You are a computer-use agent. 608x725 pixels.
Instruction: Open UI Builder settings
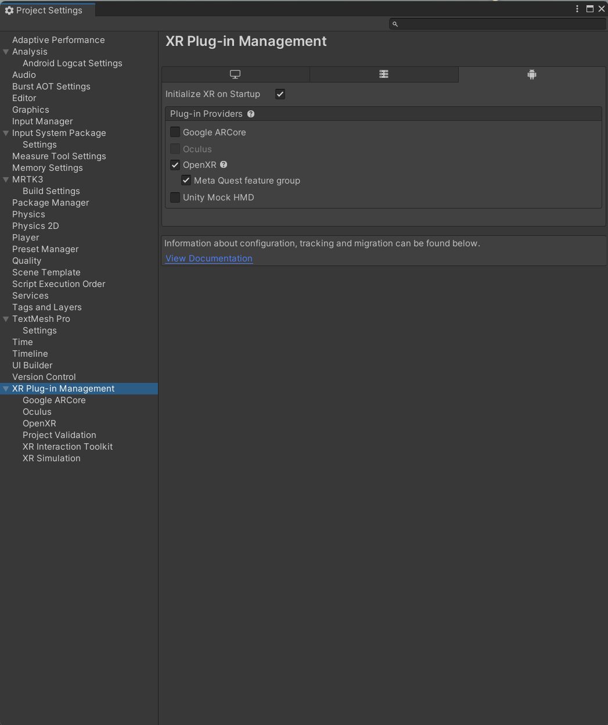(33, 365)
